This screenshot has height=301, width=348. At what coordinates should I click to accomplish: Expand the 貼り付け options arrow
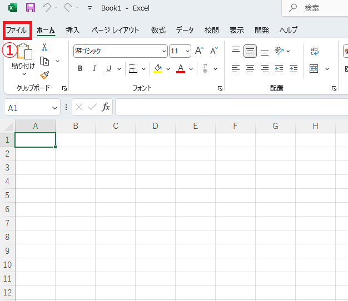(x=24, y=74)
